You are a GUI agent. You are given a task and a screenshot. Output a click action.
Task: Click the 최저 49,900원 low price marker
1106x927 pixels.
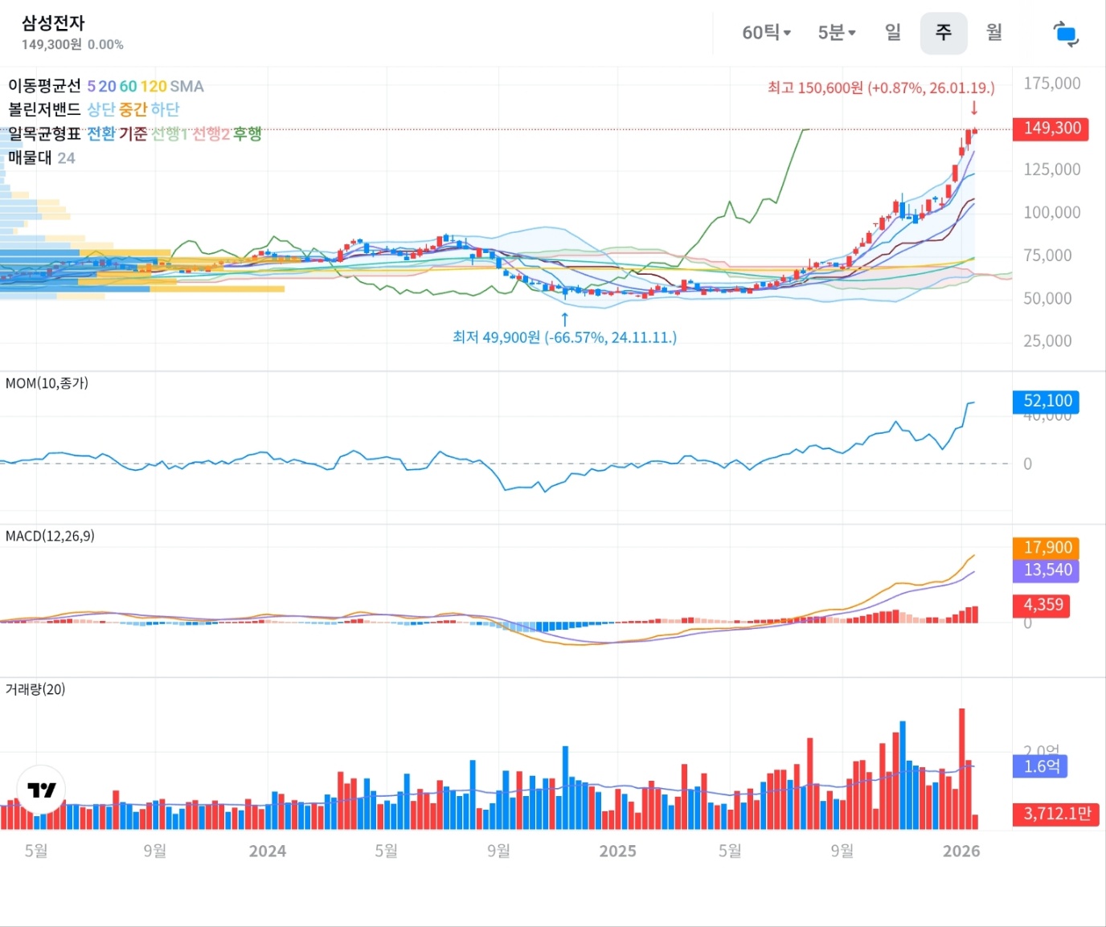[x=564, y=337]
